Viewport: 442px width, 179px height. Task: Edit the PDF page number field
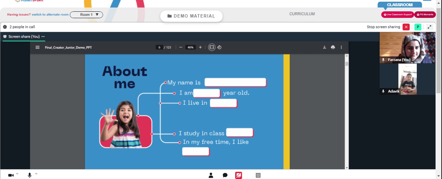click(159, 47)
